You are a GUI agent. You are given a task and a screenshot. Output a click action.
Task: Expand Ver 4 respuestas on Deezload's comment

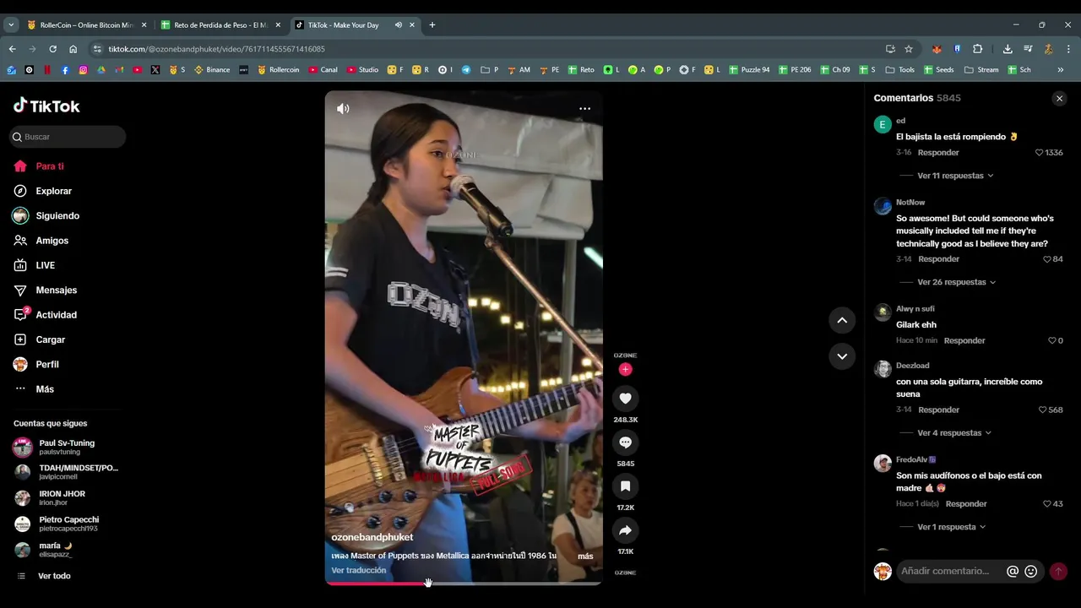point(954,433)
